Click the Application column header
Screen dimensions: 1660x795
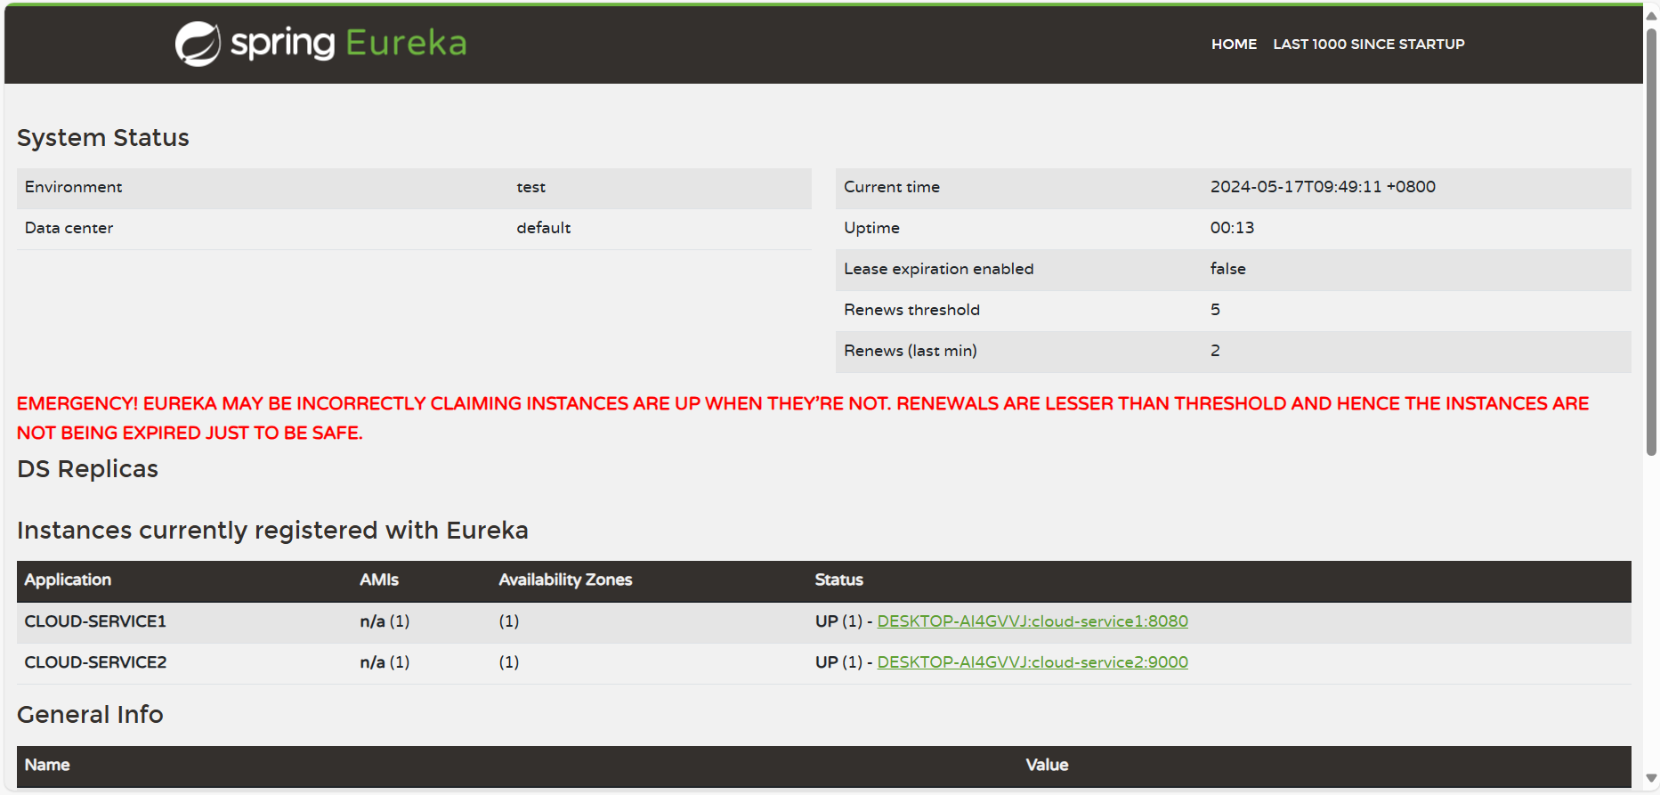(68, 580)
